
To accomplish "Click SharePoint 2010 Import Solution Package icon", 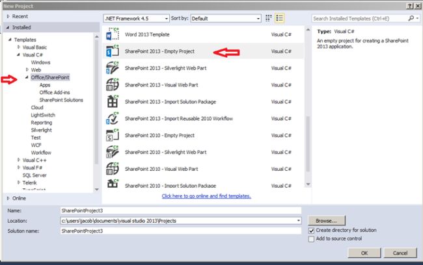I will coord(113,184).
